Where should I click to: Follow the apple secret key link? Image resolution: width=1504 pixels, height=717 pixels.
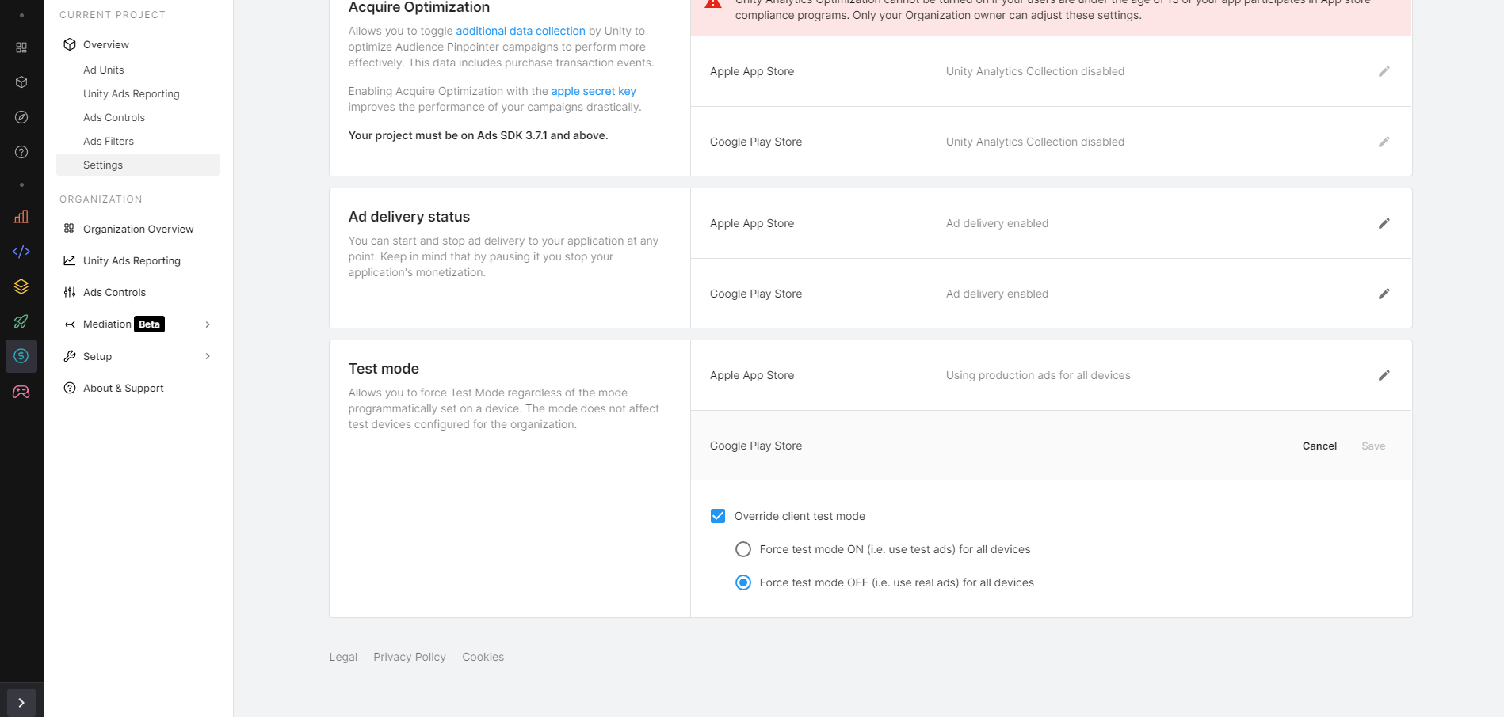tap(594, 91)
